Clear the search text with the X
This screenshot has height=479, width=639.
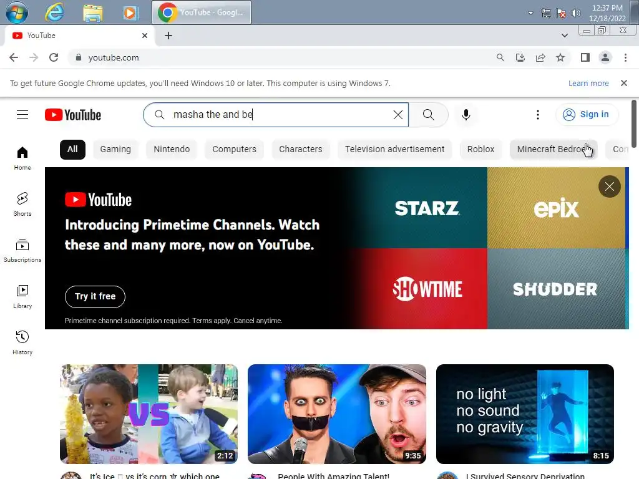click(398, 115)
